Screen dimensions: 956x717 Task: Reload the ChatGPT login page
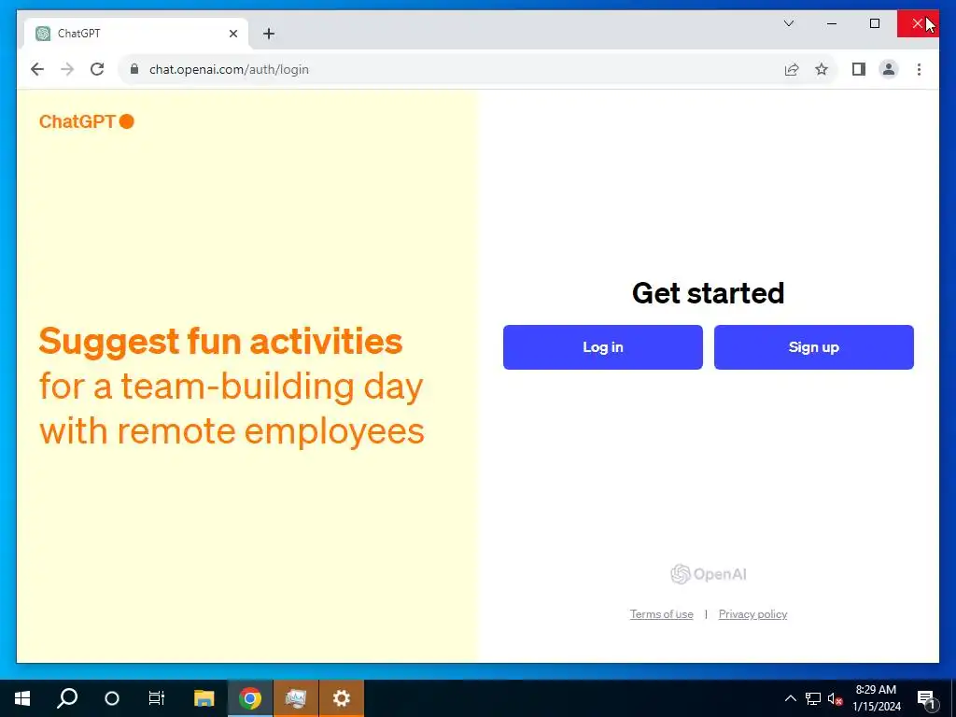click(x=97, y=69)
